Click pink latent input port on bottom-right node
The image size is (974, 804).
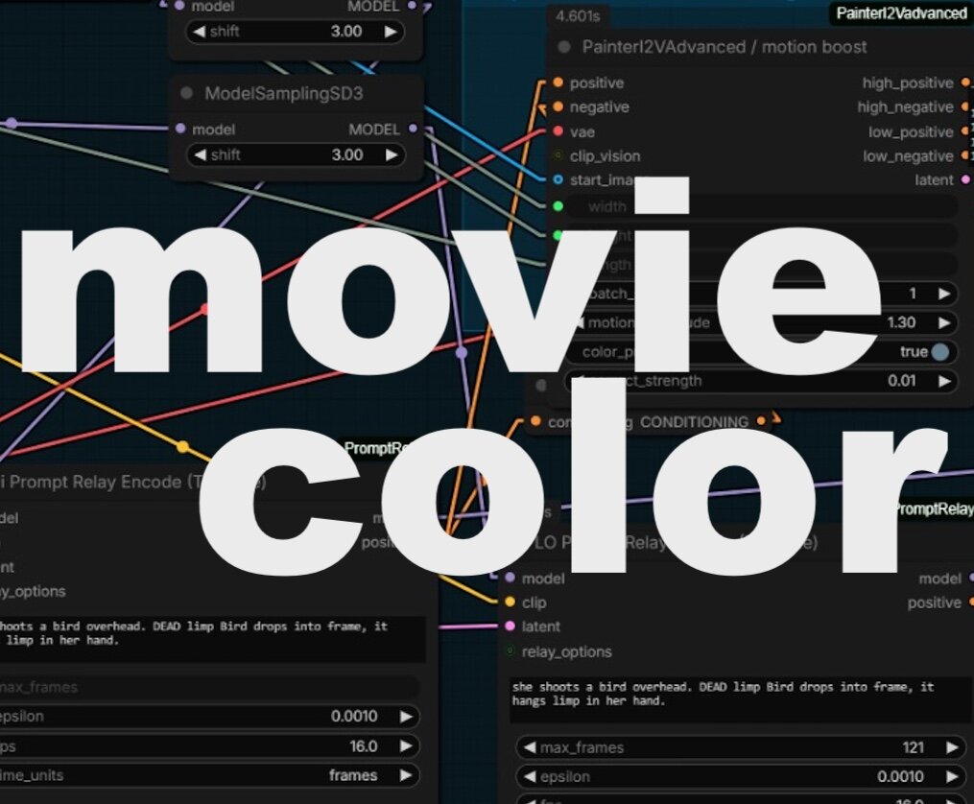click(x=510, y=626)
